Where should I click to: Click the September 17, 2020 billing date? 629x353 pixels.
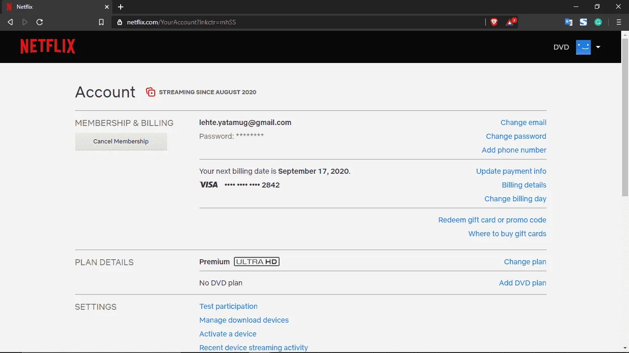pos(314,171)
